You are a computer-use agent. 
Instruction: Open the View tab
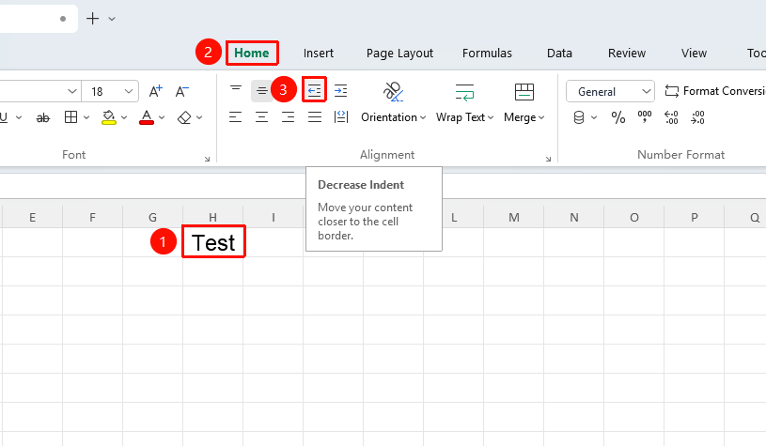pos(694,53)
